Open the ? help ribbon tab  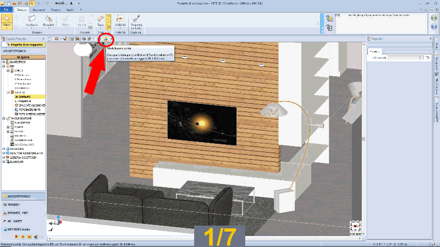(x=81, y=10)
